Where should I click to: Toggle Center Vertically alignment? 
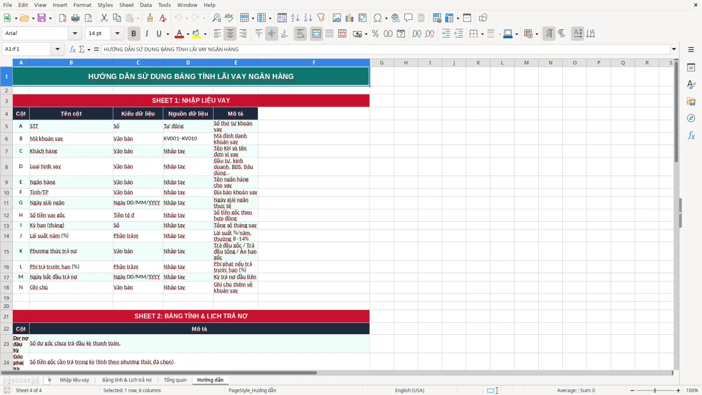click(x=272, y=34)
